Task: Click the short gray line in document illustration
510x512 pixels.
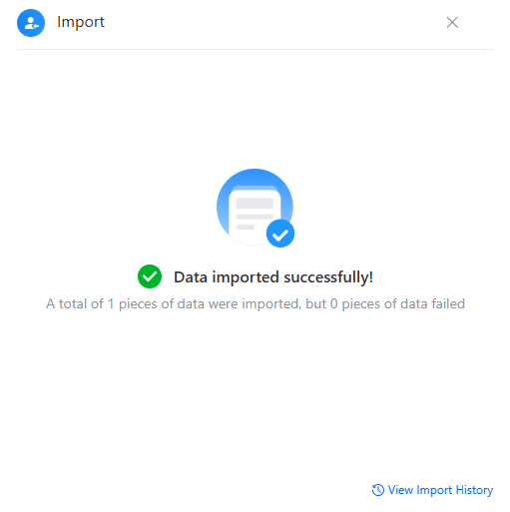Action: point(246,227)
